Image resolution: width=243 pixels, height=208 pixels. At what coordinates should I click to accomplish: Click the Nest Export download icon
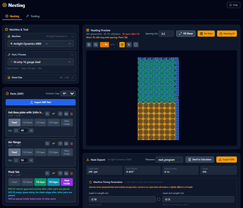(x=88, y=160)
